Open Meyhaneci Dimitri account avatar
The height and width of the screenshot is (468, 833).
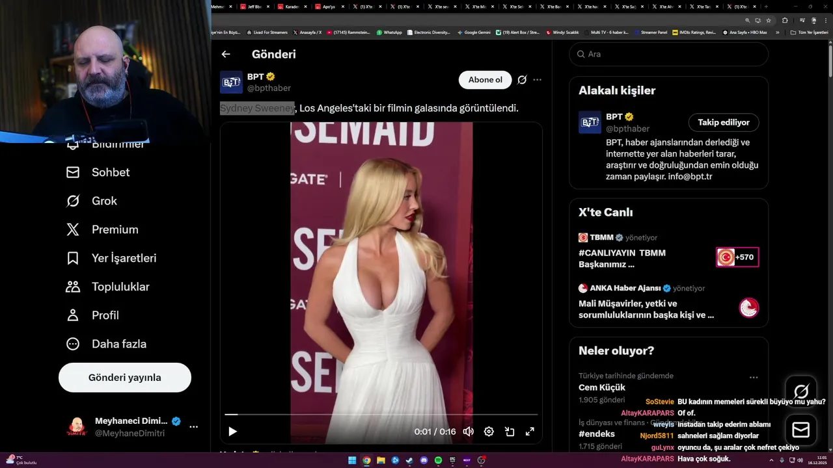(x=77, y=427)
